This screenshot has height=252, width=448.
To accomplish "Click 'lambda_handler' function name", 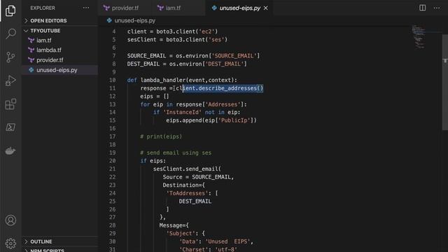I will pyautogui.click(x=163, y=80).
